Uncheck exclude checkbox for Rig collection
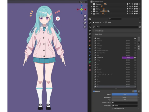 tap(128, 11)
